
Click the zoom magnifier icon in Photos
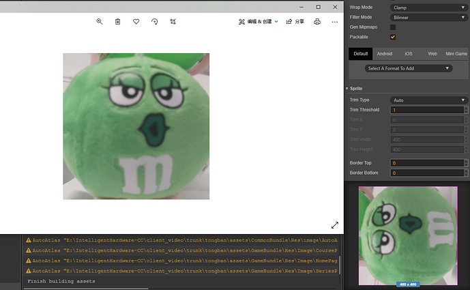100,22
